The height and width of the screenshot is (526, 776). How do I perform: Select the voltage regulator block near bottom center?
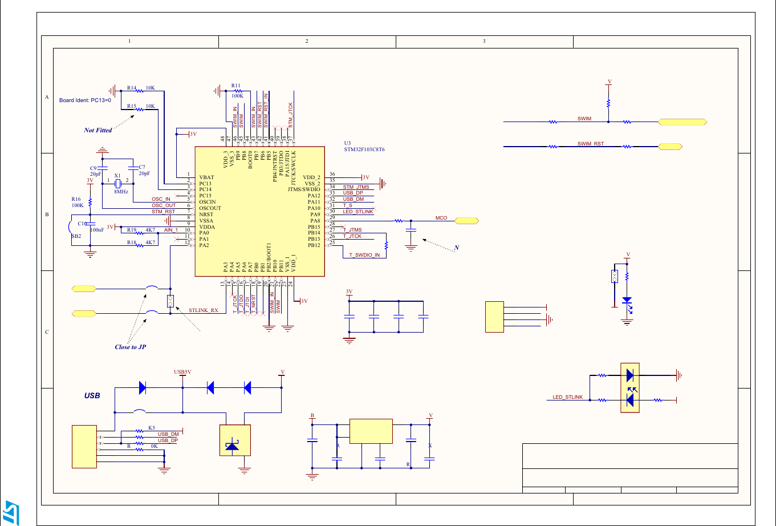tap(371, 431)
